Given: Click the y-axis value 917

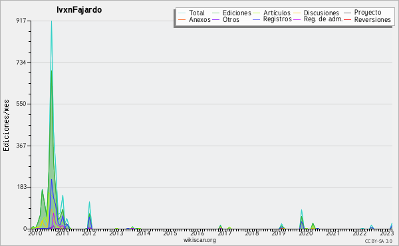Looking at the screenshot, I should (x=21, y=21).
